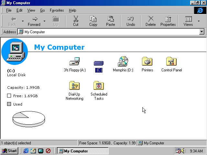Open the View menu

31,10
